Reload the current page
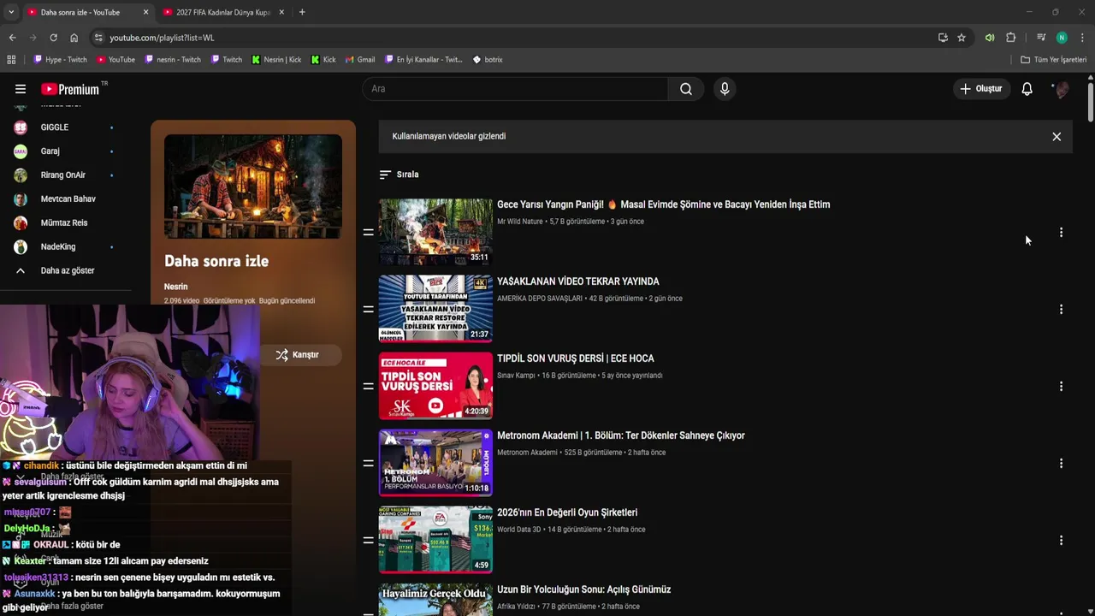 (x=53, y=38)
